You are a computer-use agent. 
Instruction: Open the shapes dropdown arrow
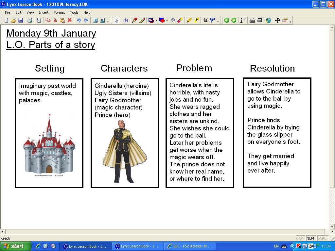[155, 20]
